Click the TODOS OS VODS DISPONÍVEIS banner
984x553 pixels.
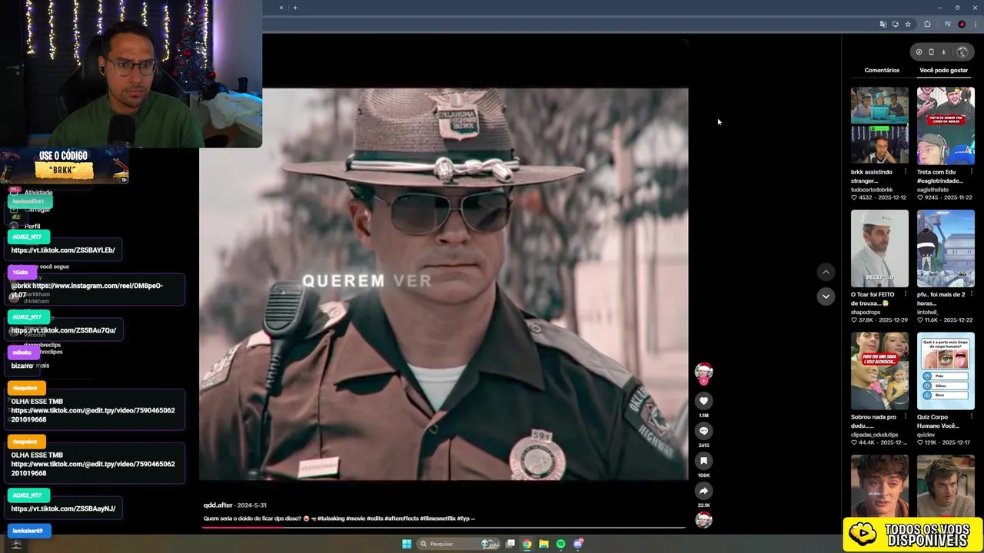pyautogui.click(x=913, y=535)
